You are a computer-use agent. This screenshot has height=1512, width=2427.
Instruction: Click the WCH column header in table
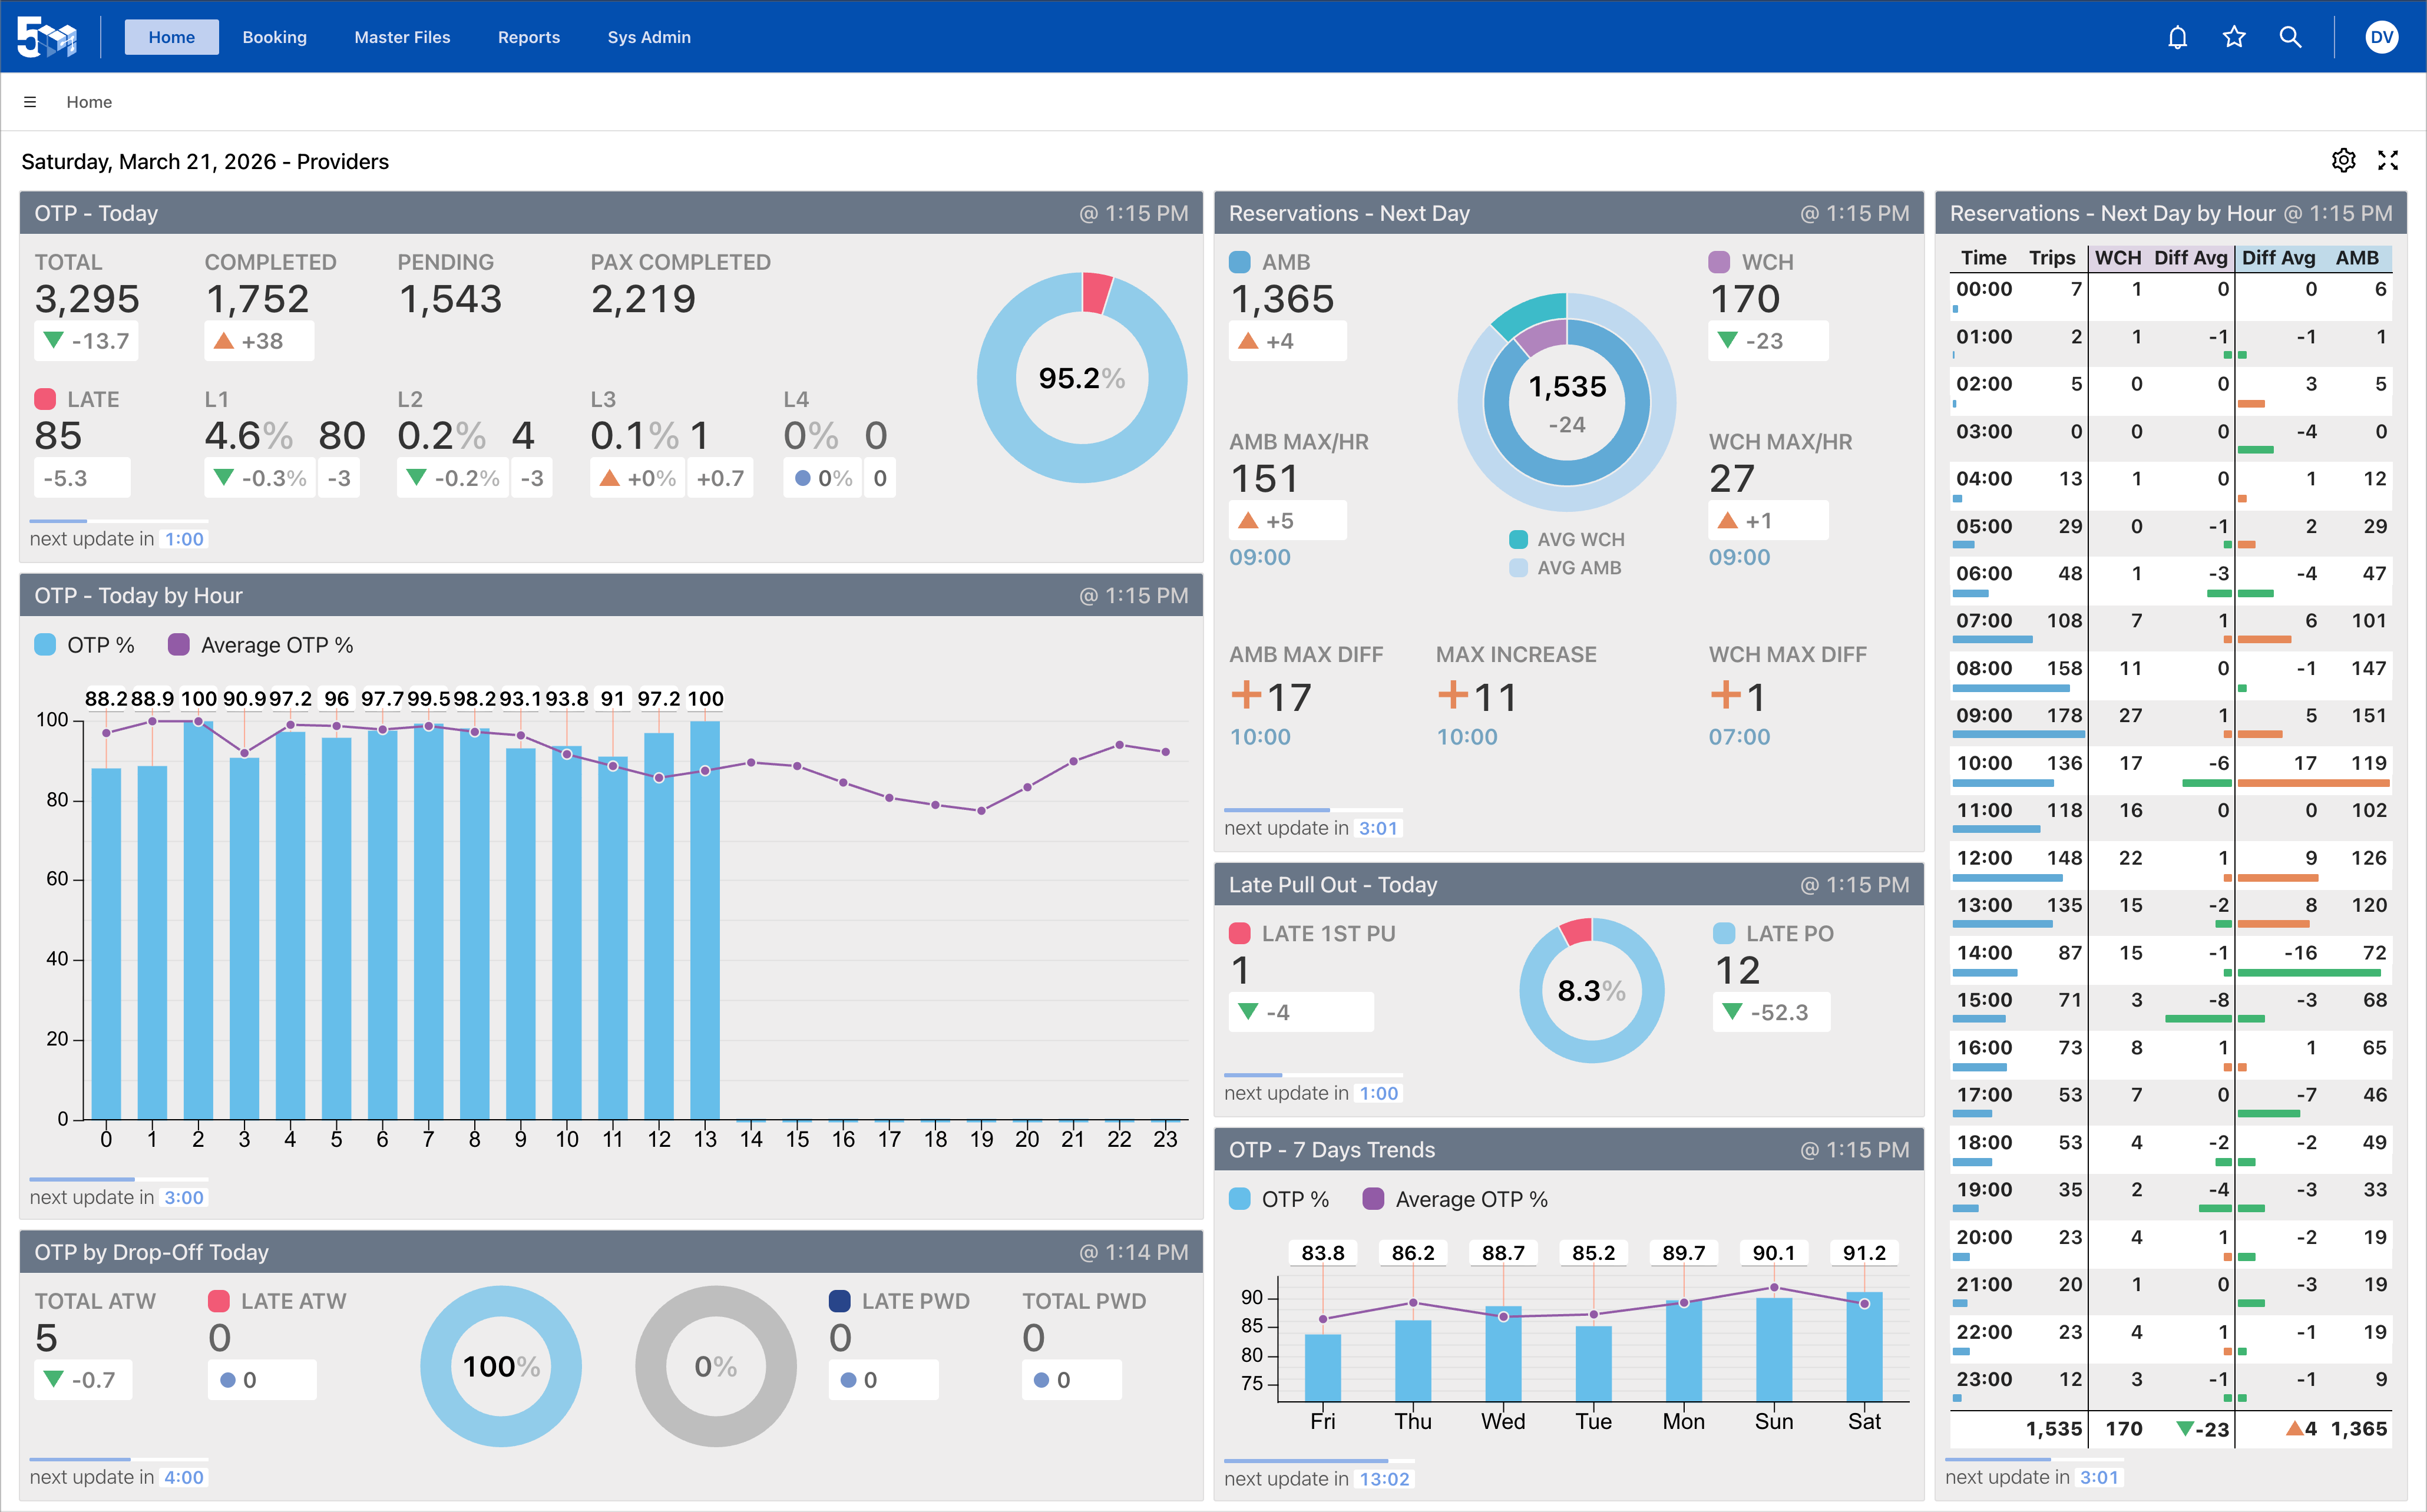2118,258
